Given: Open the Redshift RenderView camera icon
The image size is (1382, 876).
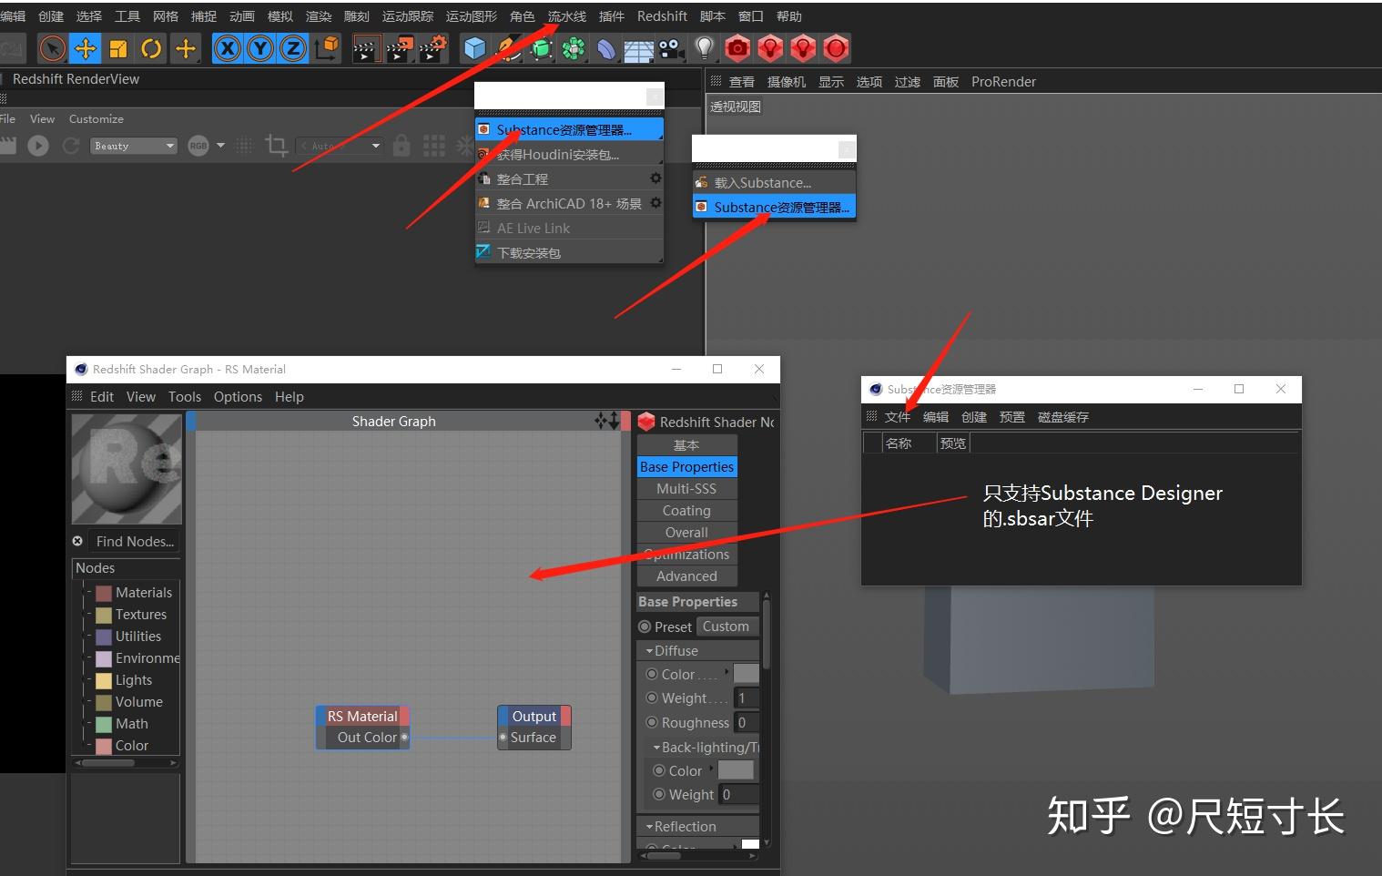Looking at the screenshot, I should coord(737,47).
